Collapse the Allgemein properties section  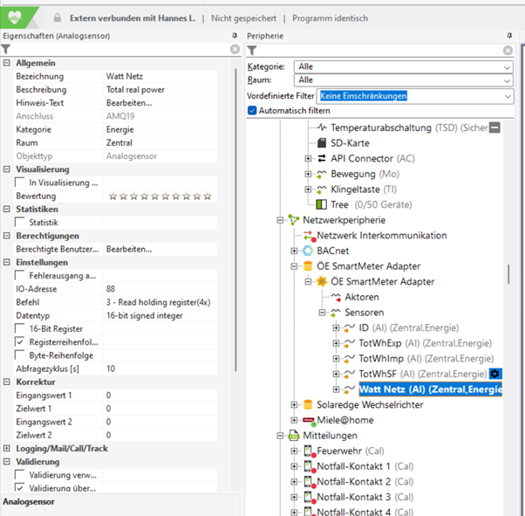click(x=7, y=64)
